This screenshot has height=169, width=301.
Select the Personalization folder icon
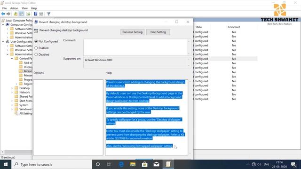pos(21,71)
